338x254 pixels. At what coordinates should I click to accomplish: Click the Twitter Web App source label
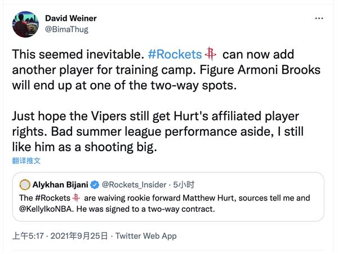146,236
